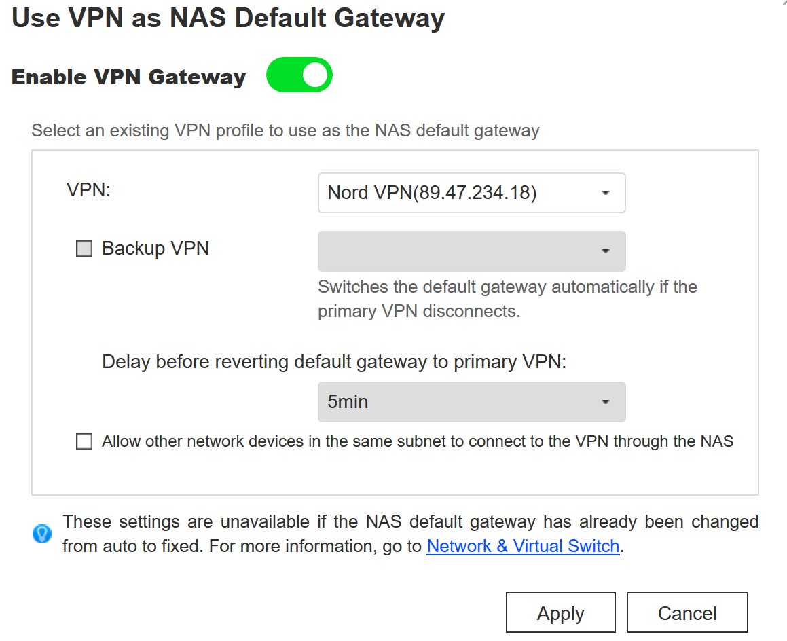Click the 'VPN:' field label
Screen dimensions: 787x641
coord(88,189)
